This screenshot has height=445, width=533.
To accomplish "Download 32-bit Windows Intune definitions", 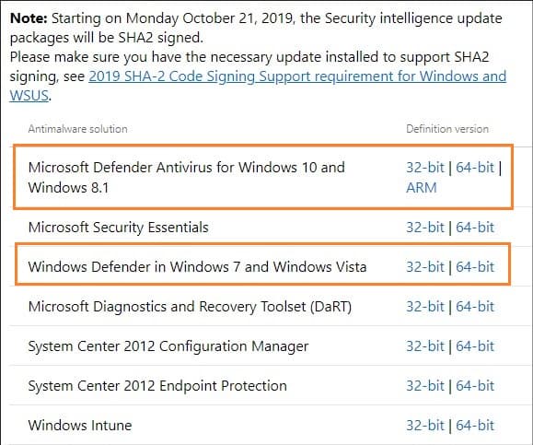I will (425, 426).
